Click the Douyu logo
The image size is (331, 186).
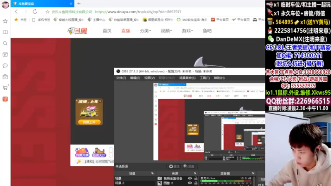[77, 31]
